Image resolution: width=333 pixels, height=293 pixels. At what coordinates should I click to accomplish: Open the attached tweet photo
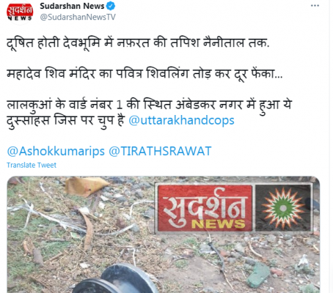click(163, 235)
